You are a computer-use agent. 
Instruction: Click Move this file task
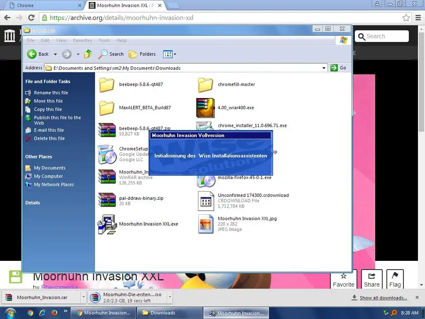point(48,101)
